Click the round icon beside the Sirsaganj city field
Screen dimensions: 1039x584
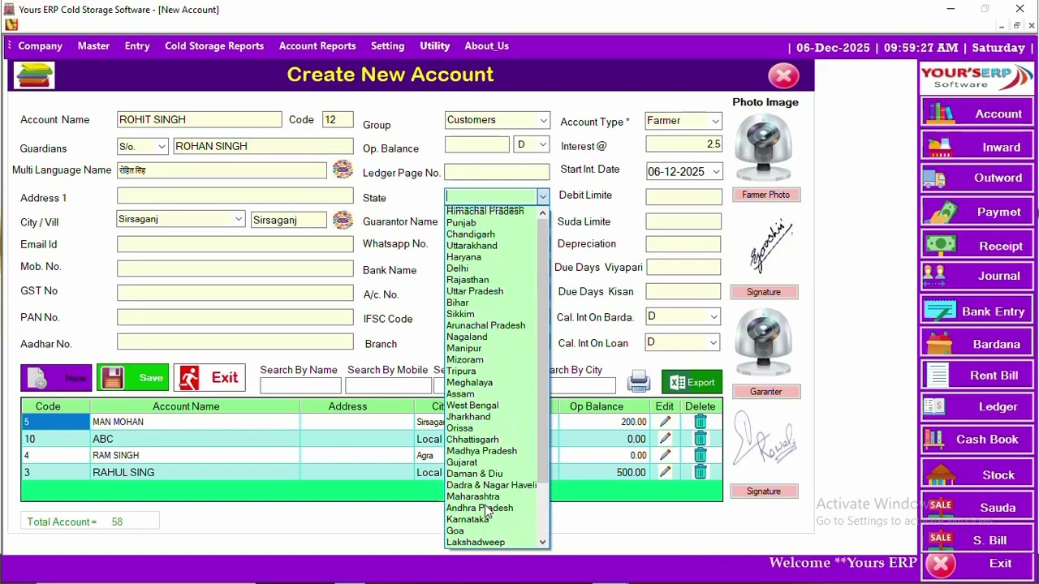point(343,220)
